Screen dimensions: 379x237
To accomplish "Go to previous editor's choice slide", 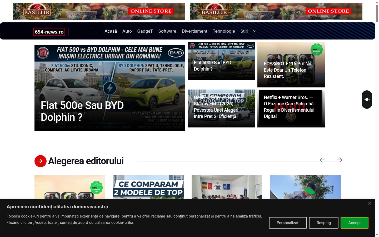I will pos(322,160).
